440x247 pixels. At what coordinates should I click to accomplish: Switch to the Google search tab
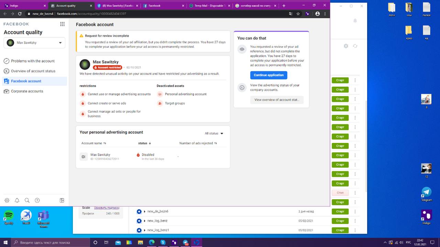click(256, 5)
